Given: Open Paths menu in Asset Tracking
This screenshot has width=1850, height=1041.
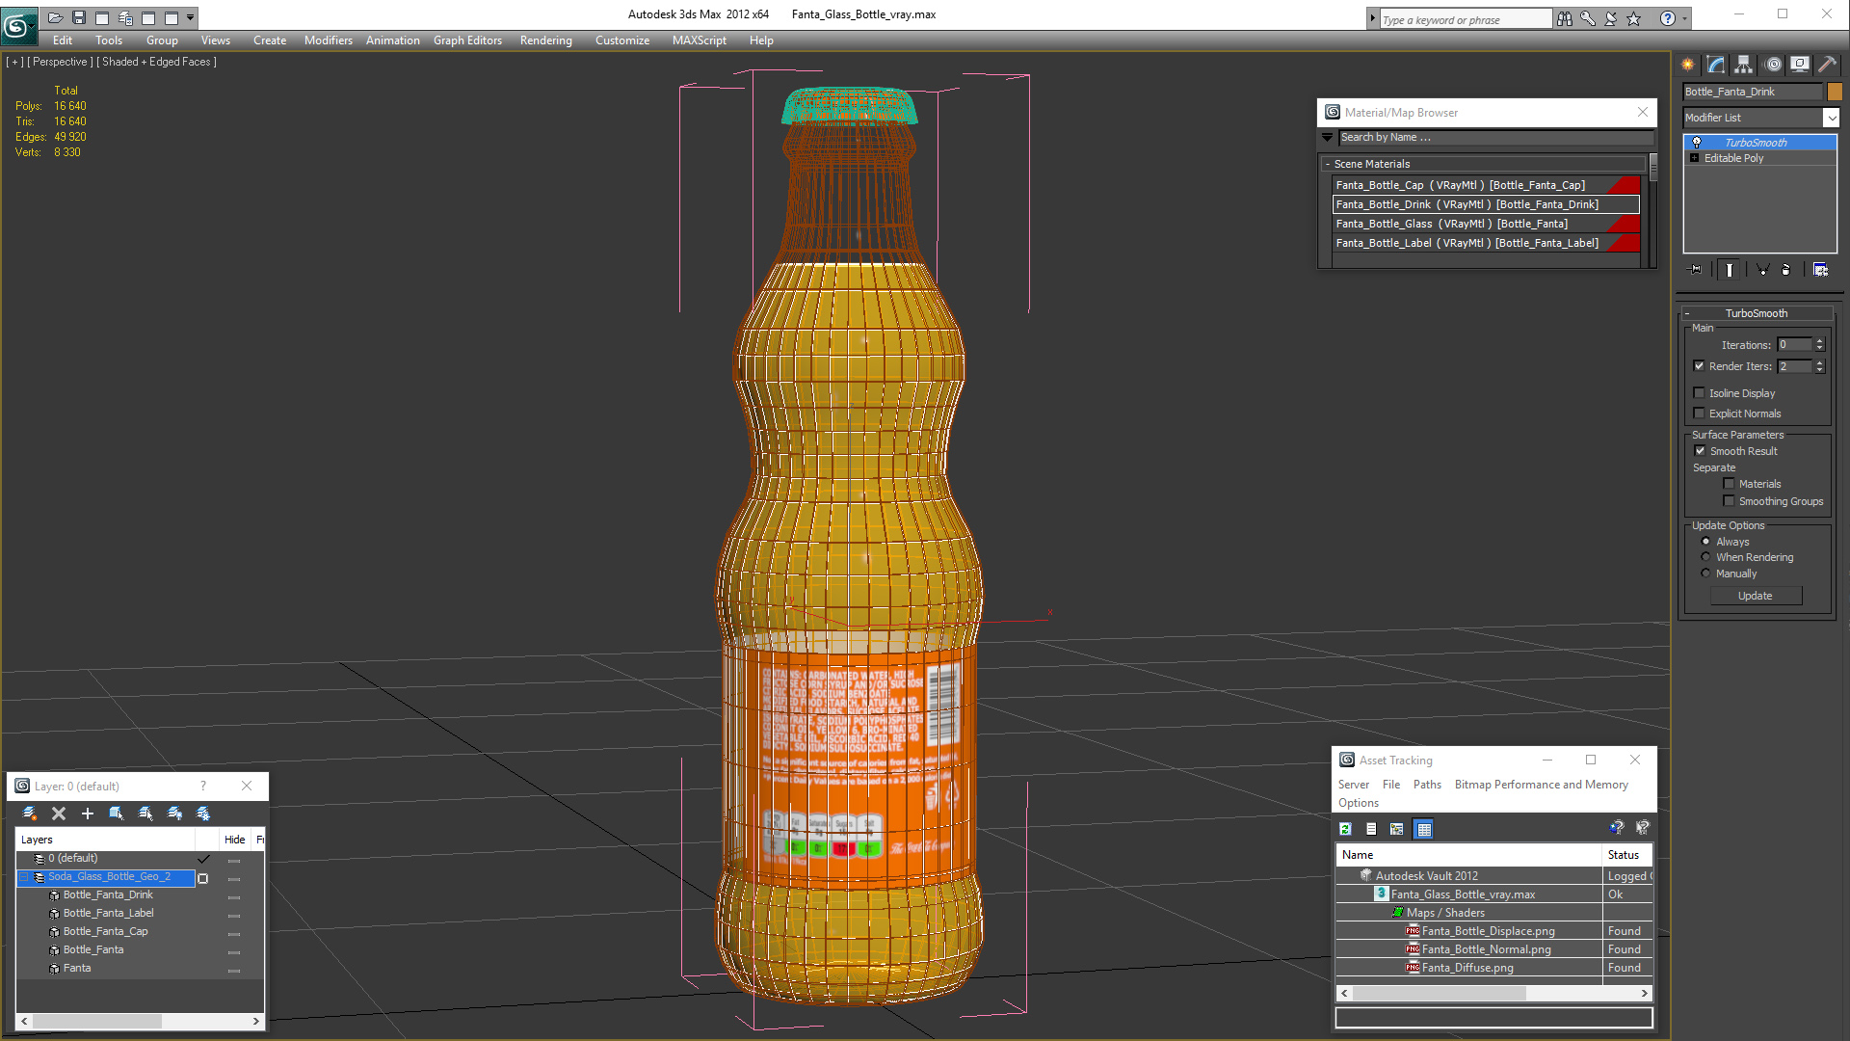Looking at the screenshot, I should tap(1427, 785).
